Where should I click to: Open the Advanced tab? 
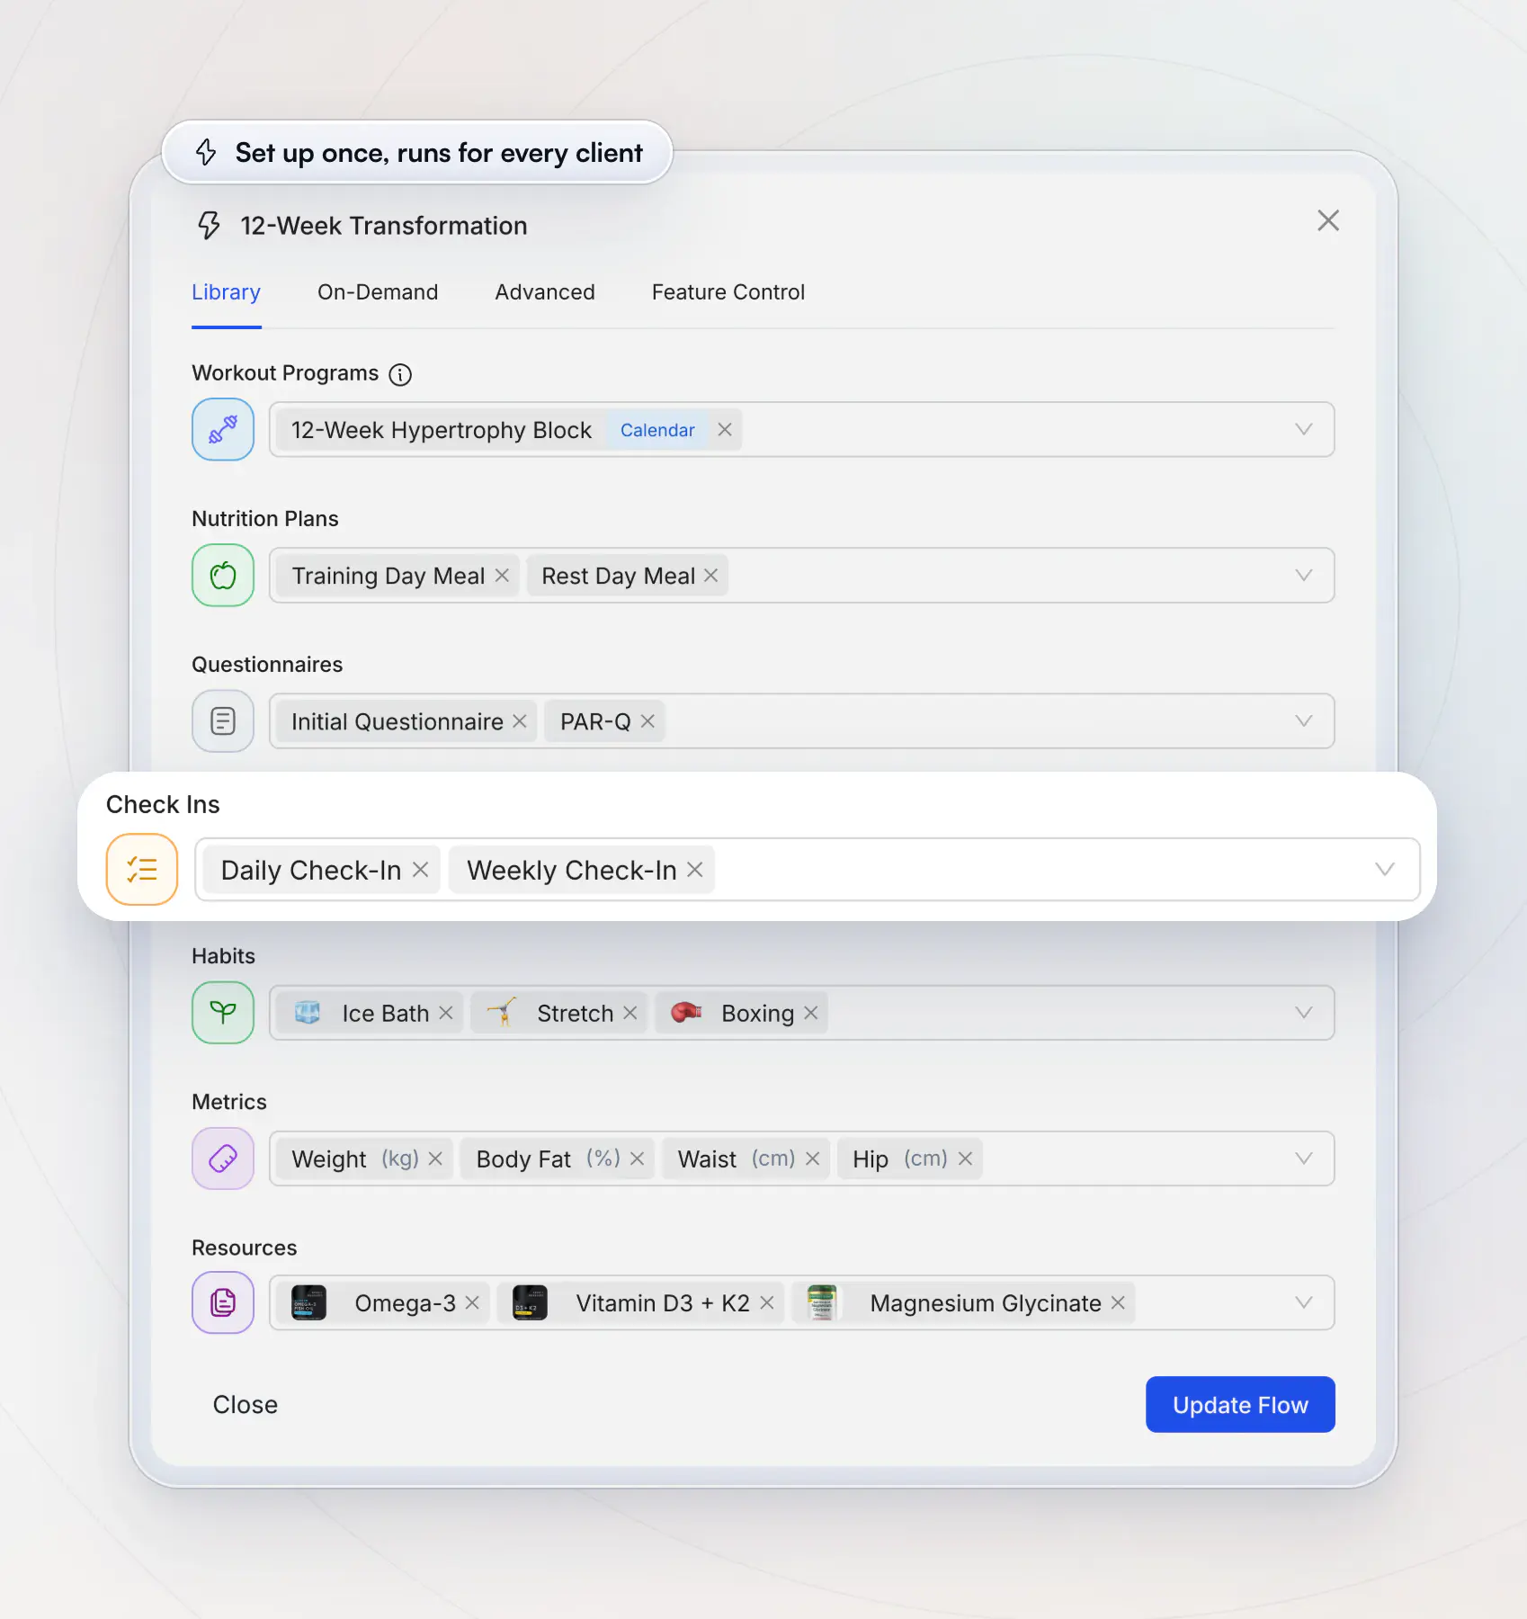(545, 292)
